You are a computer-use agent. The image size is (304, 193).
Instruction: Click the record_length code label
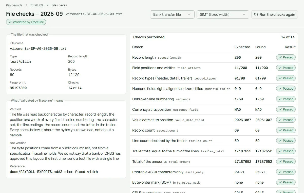[169, 58]
